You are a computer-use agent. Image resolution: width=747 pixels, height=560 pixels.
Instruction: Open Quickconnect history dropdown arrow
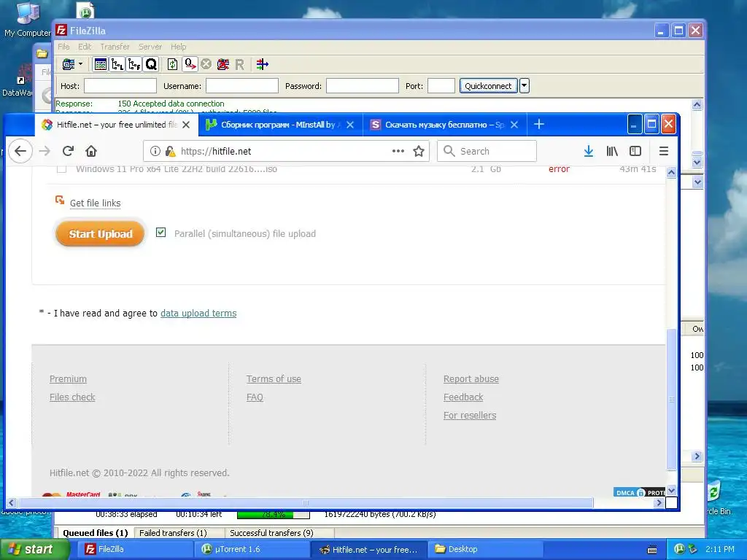(x=524, y=86)
